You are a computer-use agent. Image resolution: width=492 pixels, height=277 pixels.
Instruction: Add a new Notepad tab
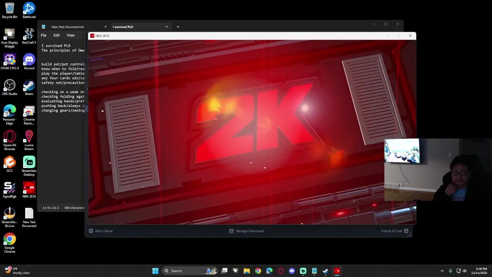coord(178,27)
